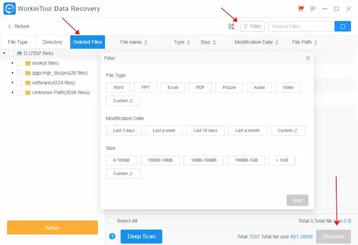This screenshot has height=245, width=358.
Task: Open the hamburger menu icon in title bar
Action: 313,9
